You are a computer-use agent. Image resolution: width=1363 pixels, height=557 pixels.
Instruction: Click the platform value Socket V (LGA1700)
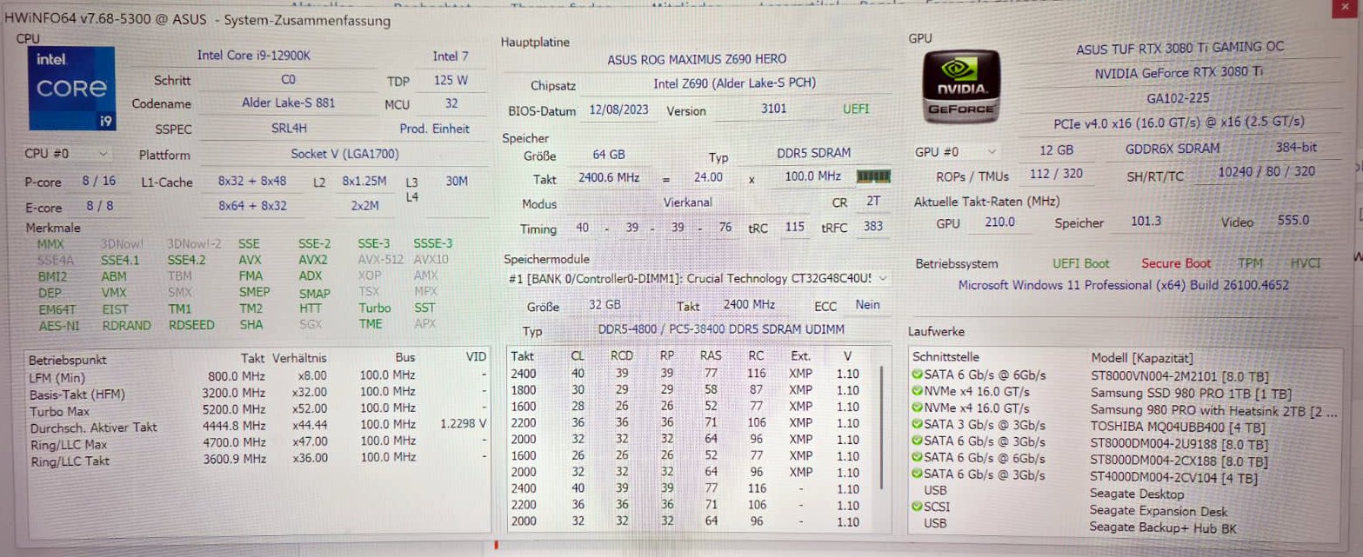(x=344, y=154)
